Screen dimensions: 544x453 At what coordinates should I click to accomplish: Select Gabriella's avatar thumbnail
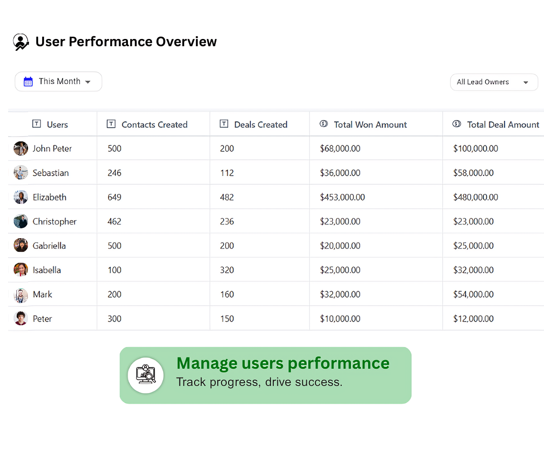tap(20, 246)
